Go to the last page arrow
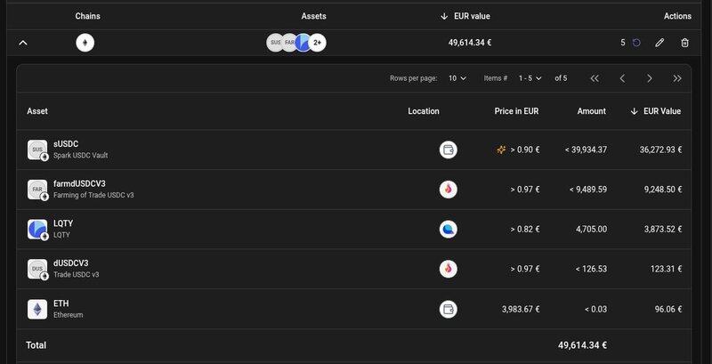The image size is (712, 364). (x=677, y=78)
